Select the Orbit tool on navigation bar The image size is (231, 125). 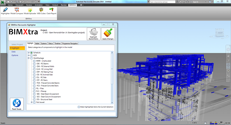pos(228,65)
